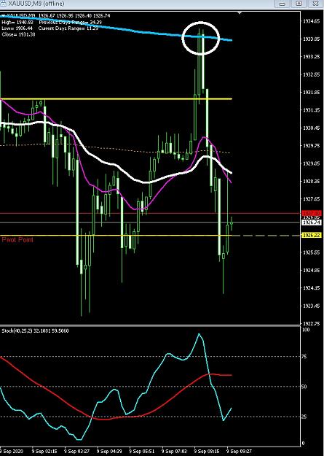The width and height of the screenshot is (324, 456).
Task: Click the white 1926.74 current price tag
Action: (x=312, y=223)
